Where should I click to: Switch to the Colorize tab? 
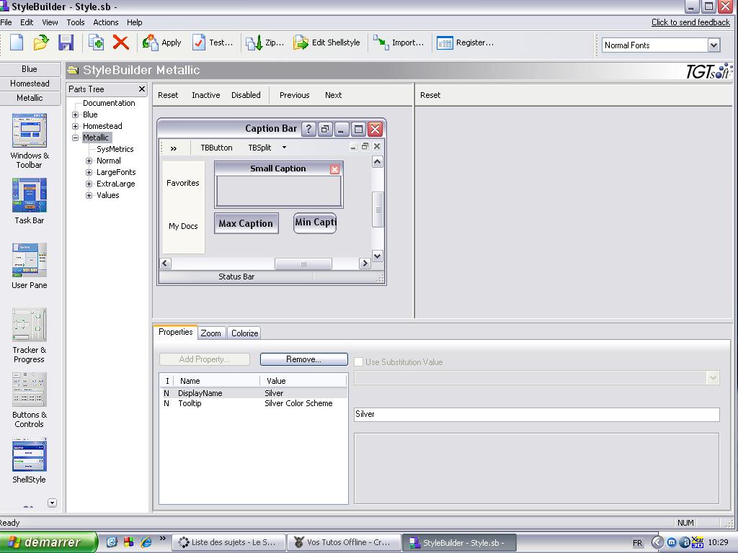pos(244,333)
